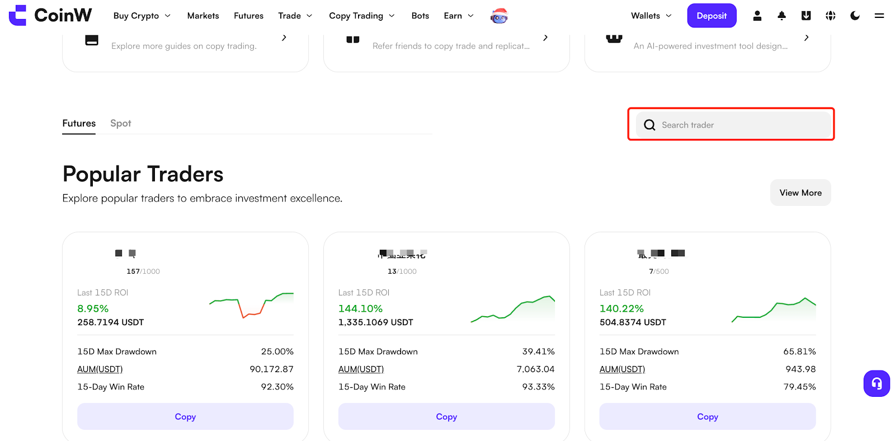The height and width of the screenshot is (441, 895).
Task: Open the language globe icon
Action: (831, 16)
